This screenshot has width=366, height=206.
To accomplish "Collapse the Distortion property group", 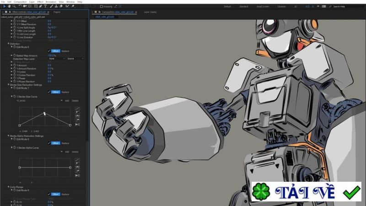I will (8, 43).
